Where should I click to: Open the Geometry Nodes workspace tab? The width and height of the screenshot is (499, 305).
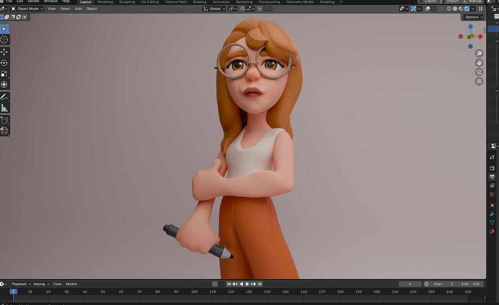click(300, 2)
